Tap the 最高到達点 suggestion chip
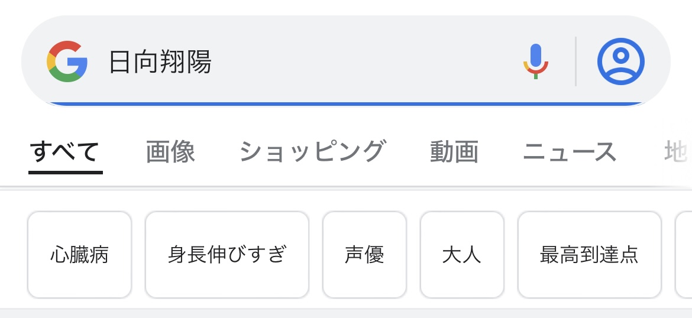 (589, 255)
